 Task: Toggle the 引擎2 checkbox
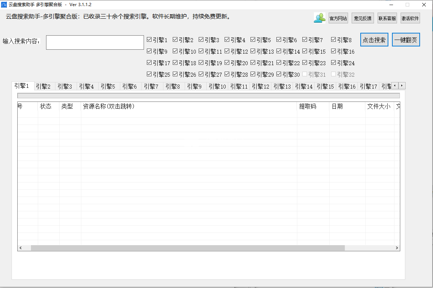click(x=175, y=40)
